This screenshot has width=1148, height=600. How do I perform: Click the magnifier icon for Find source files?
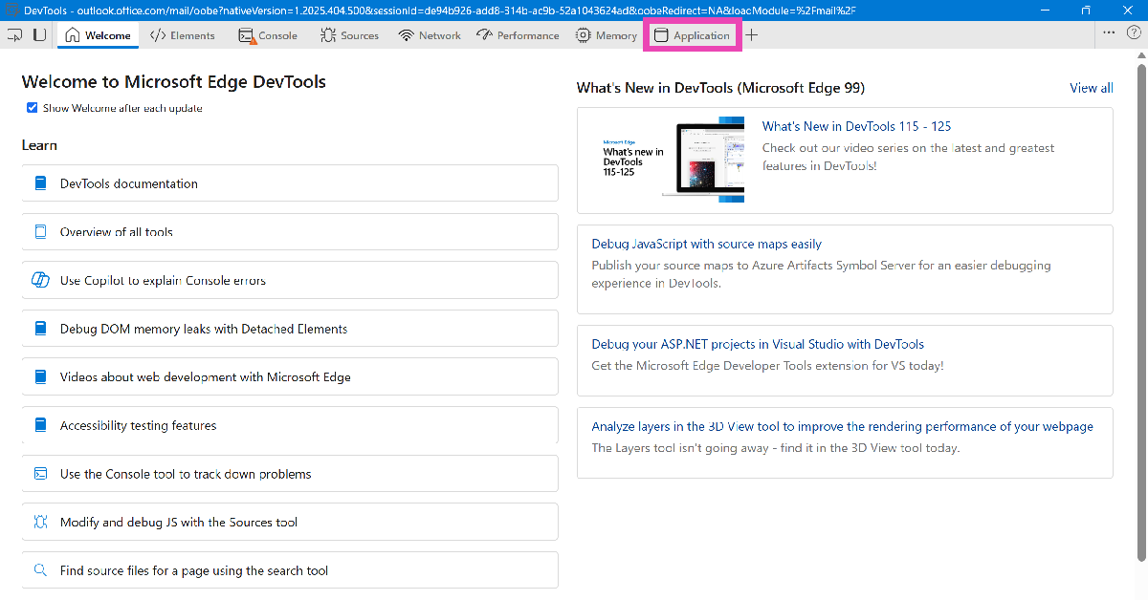click(x=40, y=570)
